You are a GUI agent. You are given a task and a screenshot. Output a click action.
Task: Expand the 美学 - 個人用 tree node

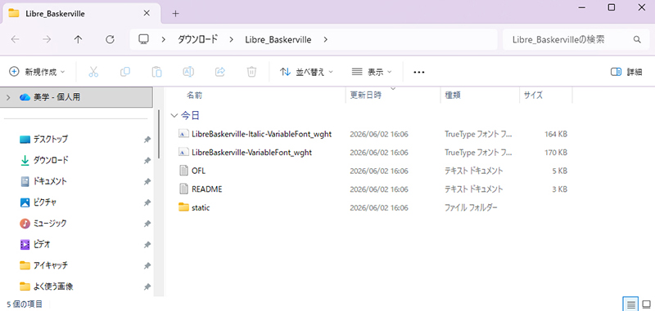8,97
